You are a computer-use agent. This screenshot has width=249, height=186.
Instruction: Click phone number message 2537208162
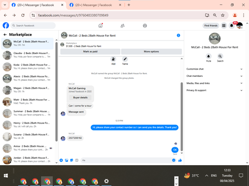(x=75, y=138)
